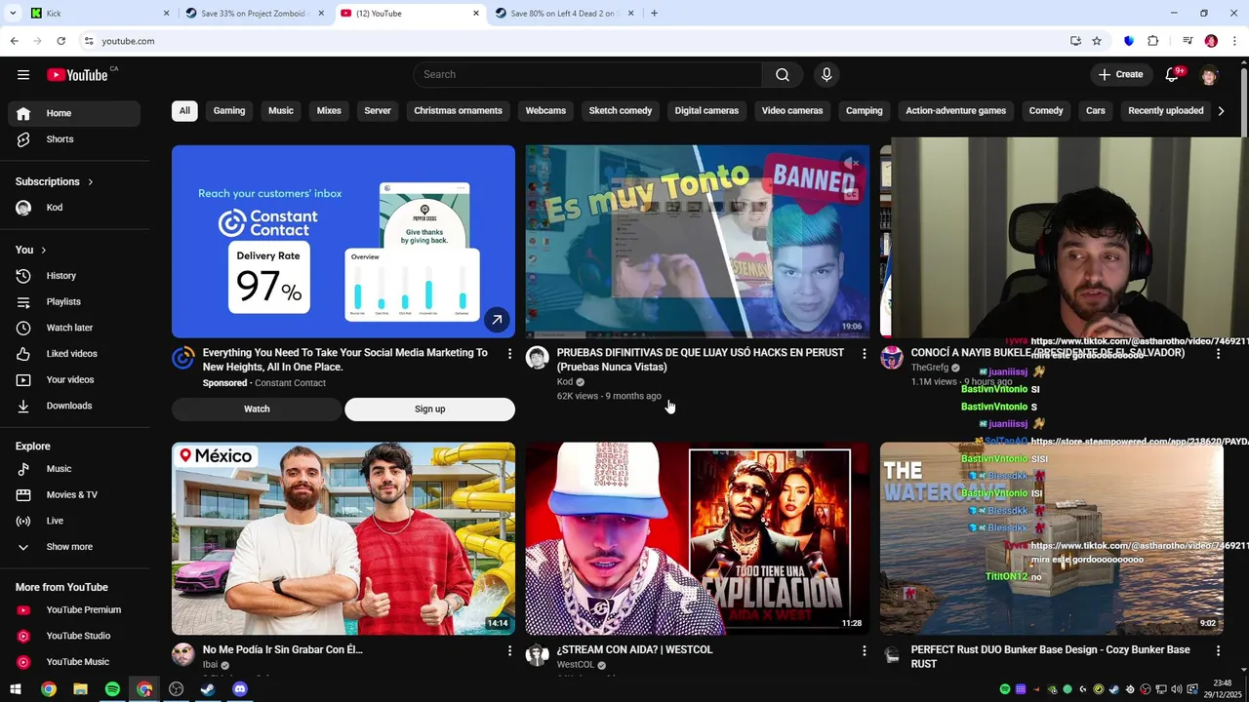Open the notifications bell
Screen dimensions: 1249x702
point(1173,74)
